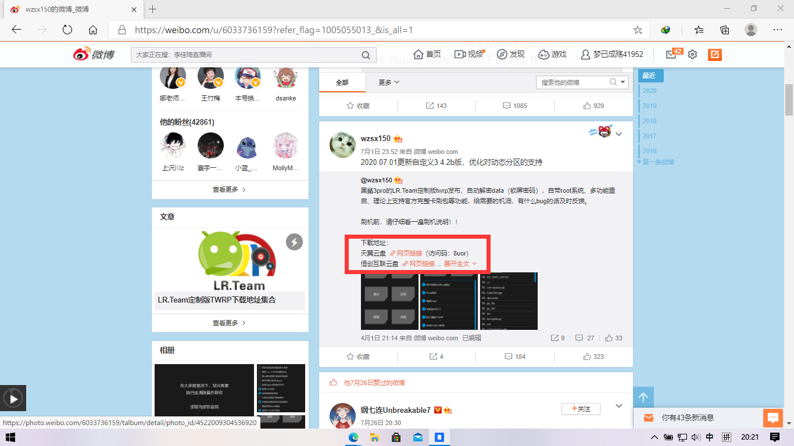Click the search magnifier in Weibo search bar
Screen dimensions: 794x446
click(366, 55)
